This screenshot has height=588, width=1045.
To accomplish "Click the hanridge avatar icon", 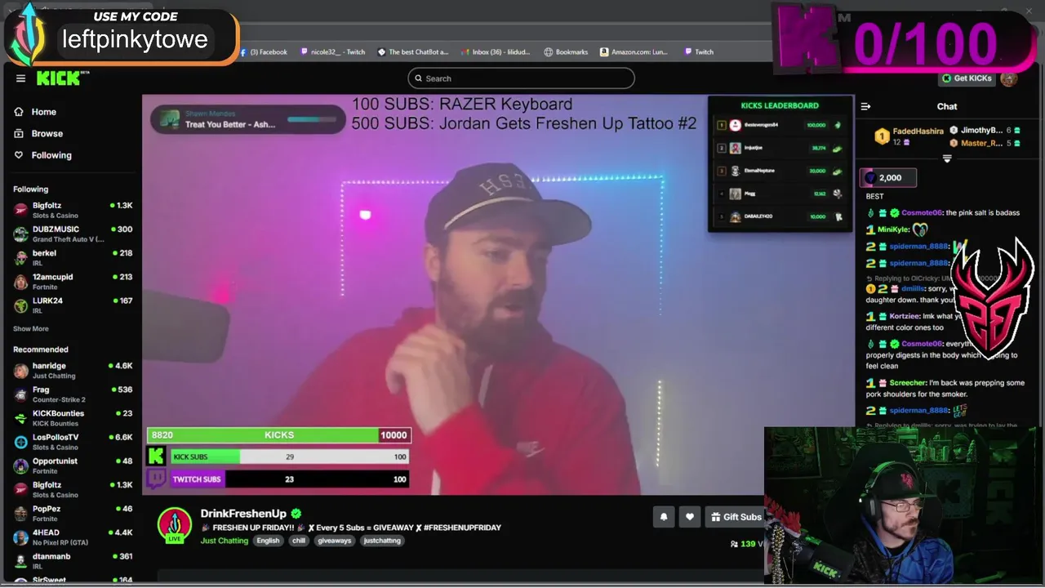I will (20, 371).
